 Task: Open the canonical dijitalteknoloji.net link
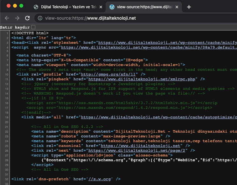(x=141, y=146)
